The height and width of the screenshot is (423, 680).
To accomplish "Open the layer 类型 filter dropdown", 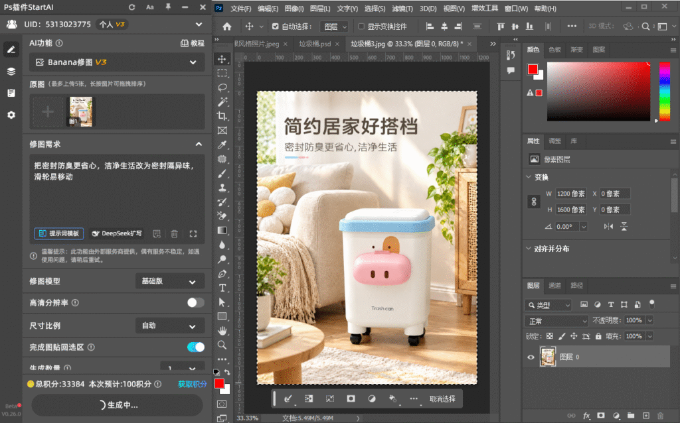I will pos(548,305).
